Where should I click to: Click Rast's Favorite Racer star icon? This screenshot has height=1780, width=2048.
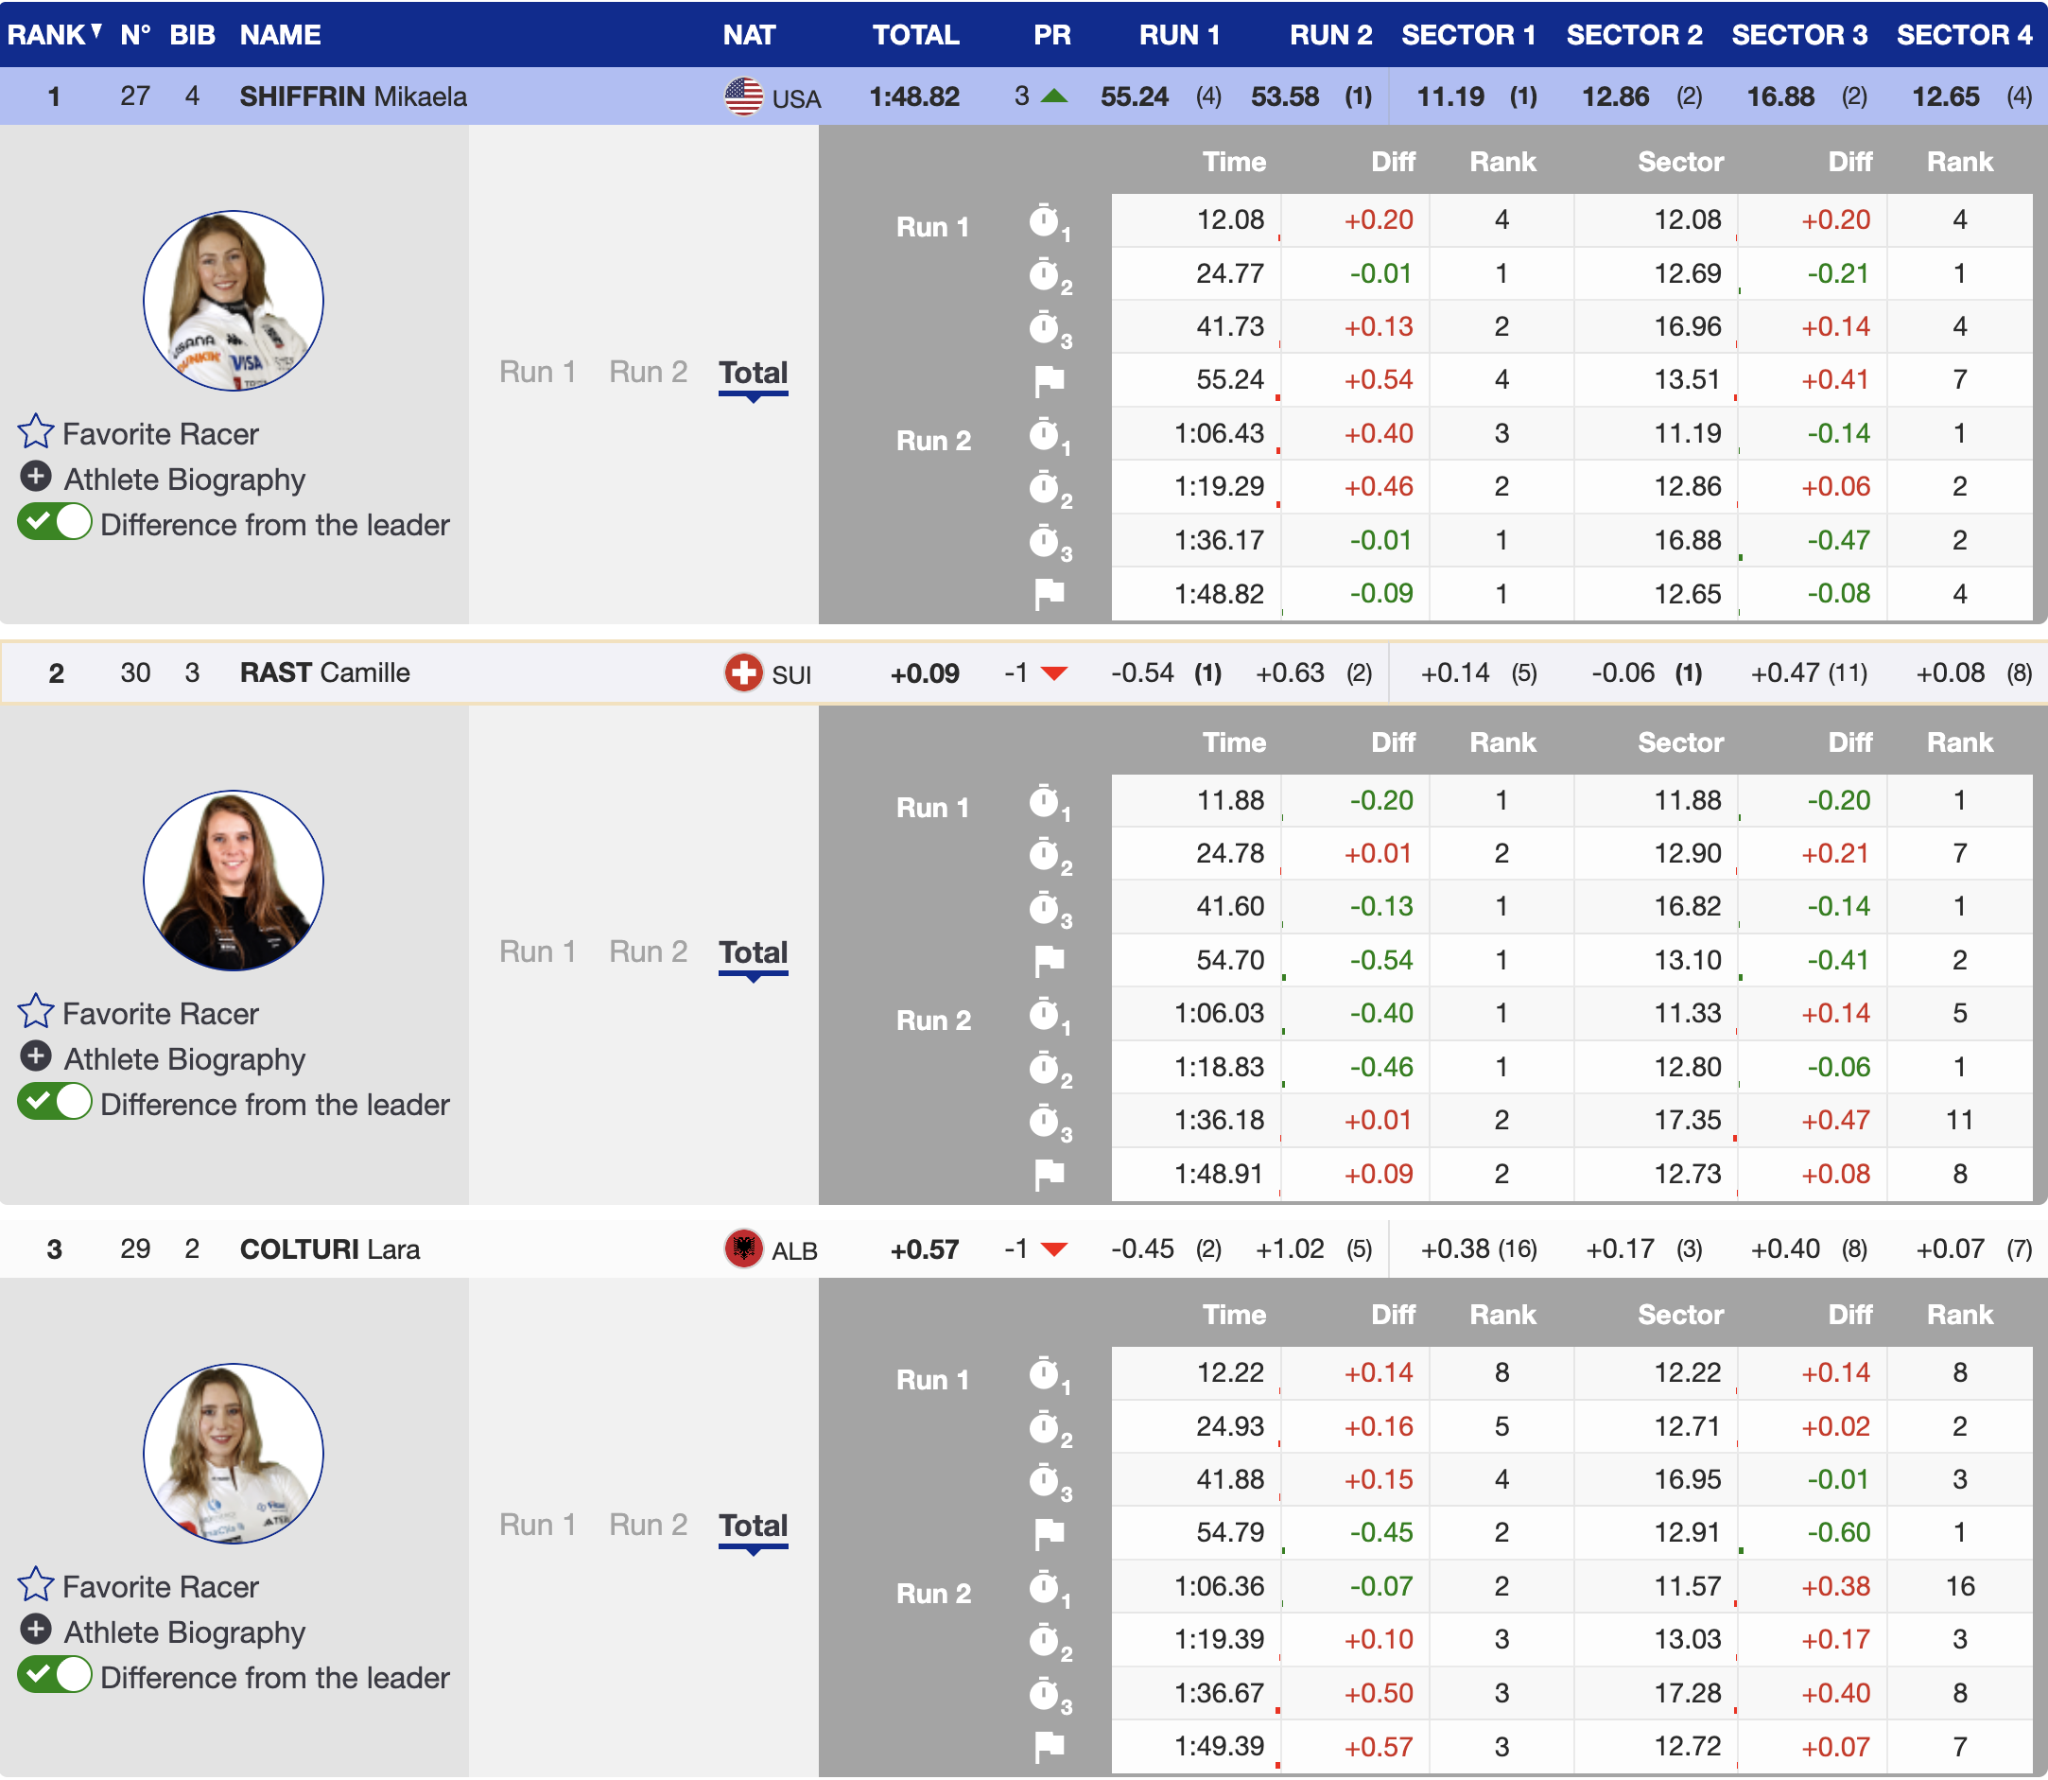(x=36, y=1011)
